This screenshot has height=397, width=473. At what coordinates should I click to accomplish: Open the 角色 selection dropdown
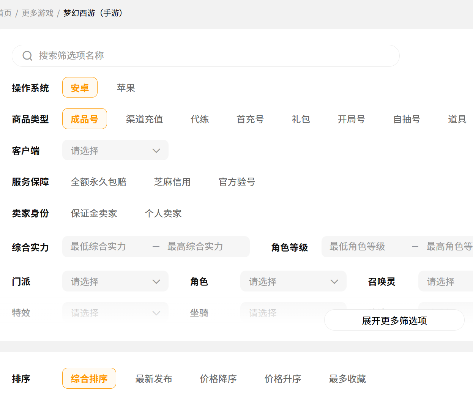click(x=293, y=281)
